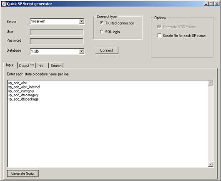Open the Database dropdown arrow

pyautogui.click(x=81, y=51)
